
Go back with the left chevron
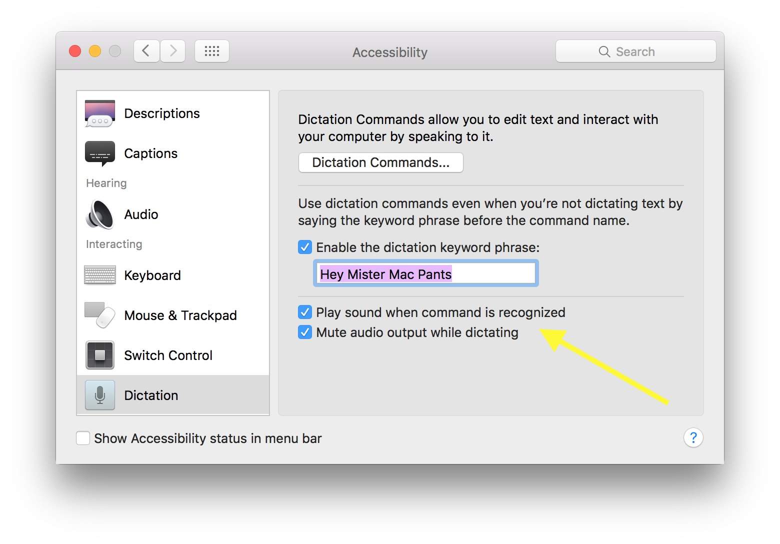pyautogui.click(x=146, y=51)
